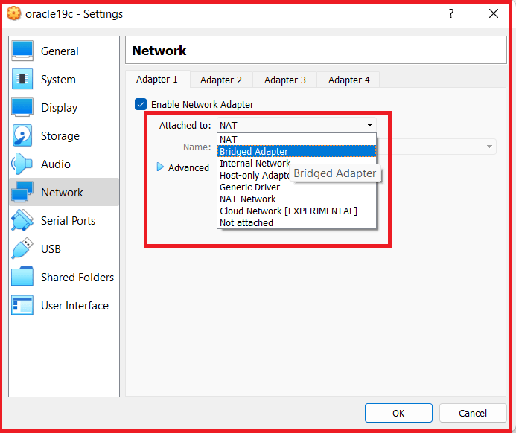The width and height of the screenshot is (516, 433).
Task: Choose Bridged Adapter from the list
Action: click(x=296, y=151)
